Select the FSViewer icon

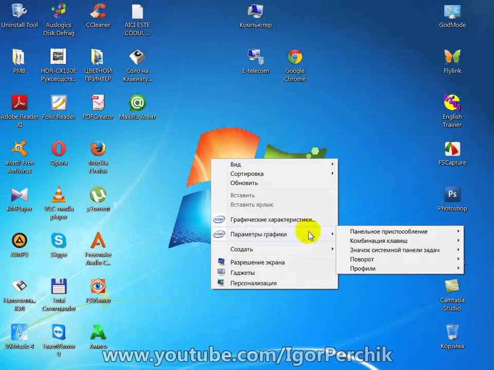[98, 286]
